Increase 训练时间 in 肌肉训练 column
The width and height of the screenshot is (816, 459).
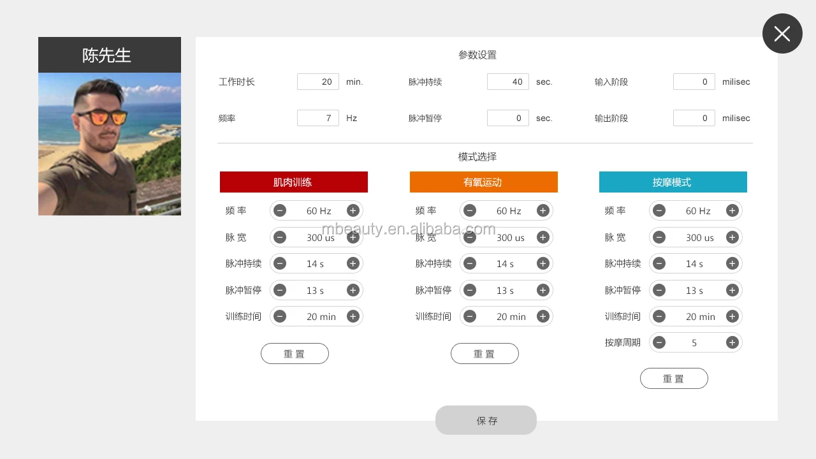click(x=353, y=316)
